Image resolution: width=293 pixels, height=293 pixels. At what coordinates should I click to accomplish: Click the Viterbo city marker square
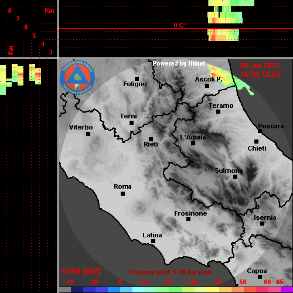[x=88, y=134]
